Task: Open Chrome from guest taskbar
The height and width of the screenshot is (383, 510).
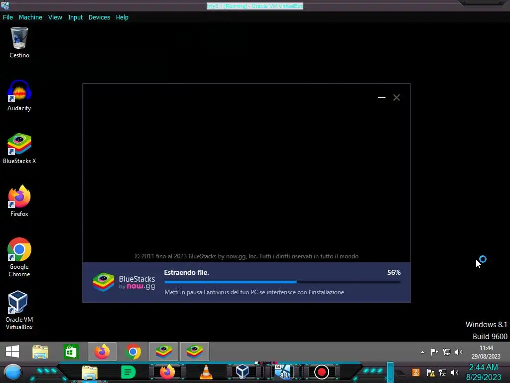Action: coord(132,352)
